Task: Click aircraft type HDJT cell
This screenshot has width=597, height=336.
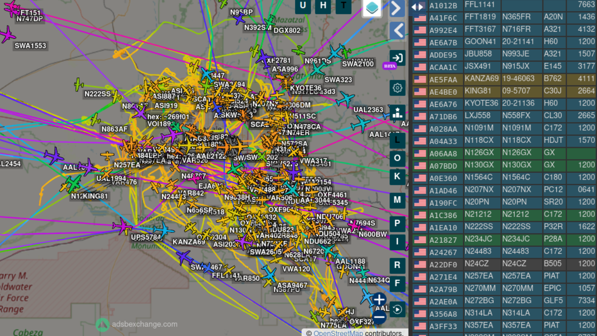Action: coord(554,140)
